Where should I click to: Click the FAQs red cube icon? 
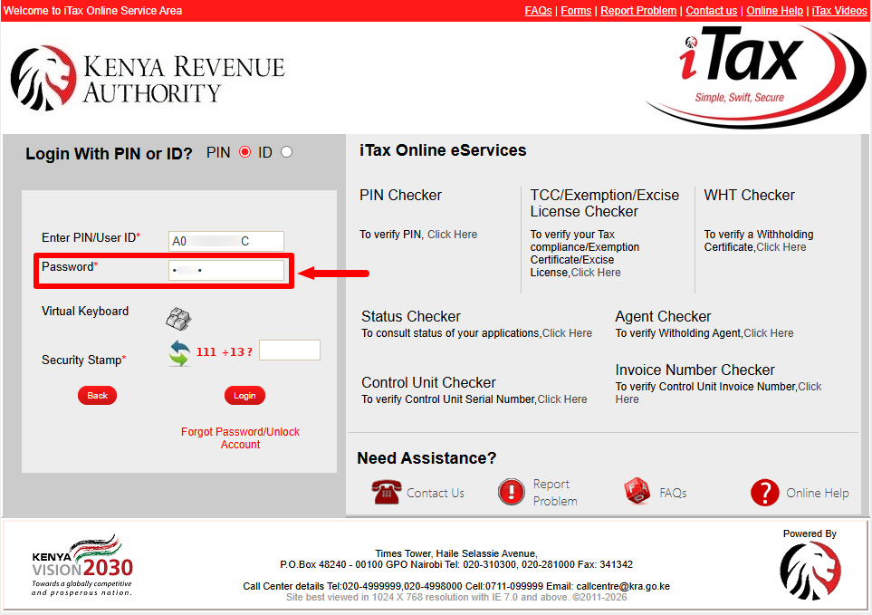(637, 491)
